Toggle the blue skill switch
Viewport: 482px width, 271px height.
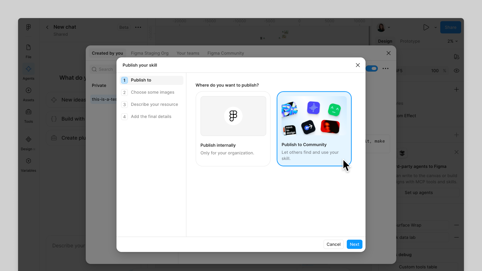pyautogui.click(x=372, y=69)
